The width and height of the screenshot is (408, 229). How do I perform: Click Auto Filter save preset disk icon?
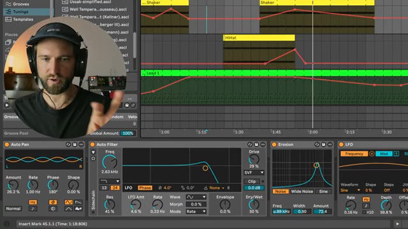point(256,144)
